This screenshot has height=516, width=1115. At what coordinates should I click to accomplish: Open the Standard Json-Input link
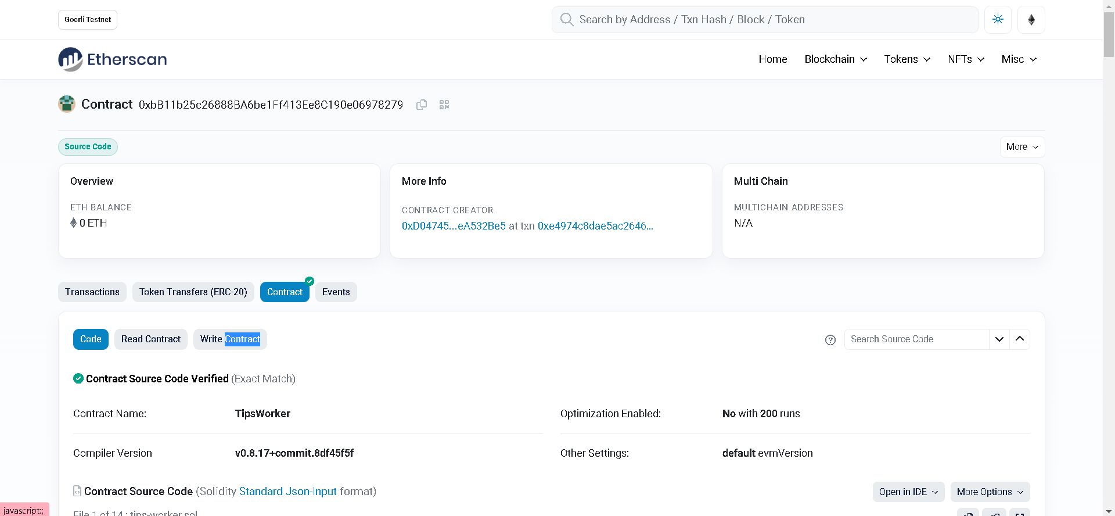point(288,492)
